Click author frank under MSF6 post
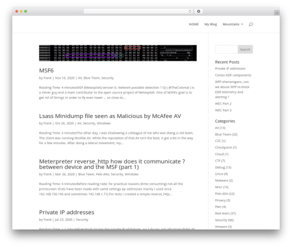 pos(47,78)
